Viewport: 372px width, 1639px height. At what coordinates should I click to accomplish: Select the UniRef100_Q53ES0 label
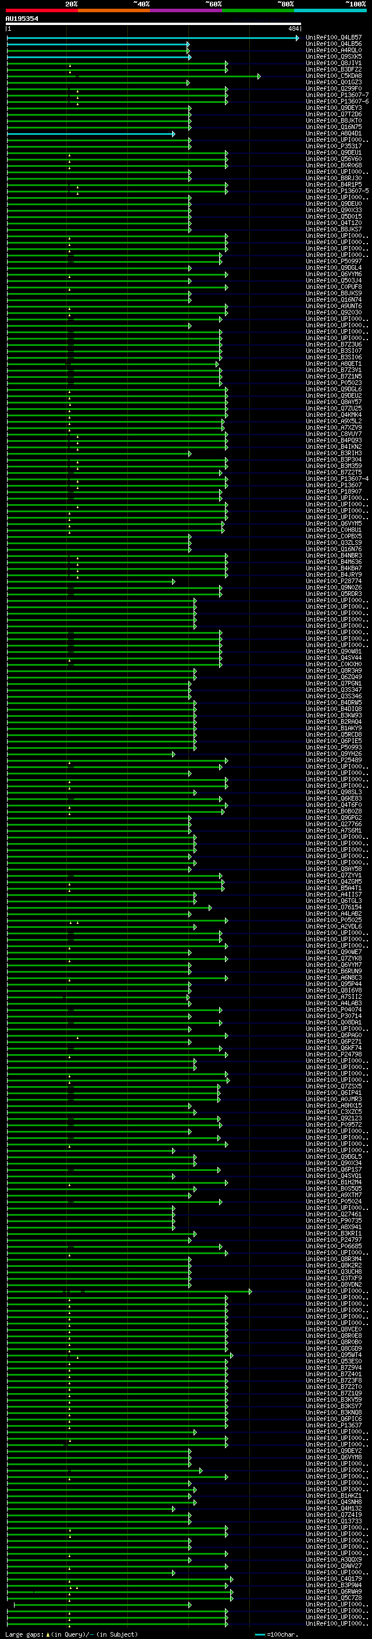pos(333,1362)
